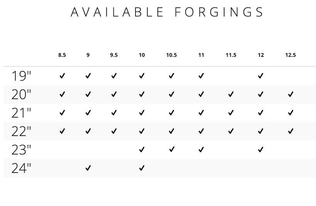Click the 19" row checkmark under 12
Image resolution: width=316 pixels, height=206 pixels.
[x=260, y=76]
